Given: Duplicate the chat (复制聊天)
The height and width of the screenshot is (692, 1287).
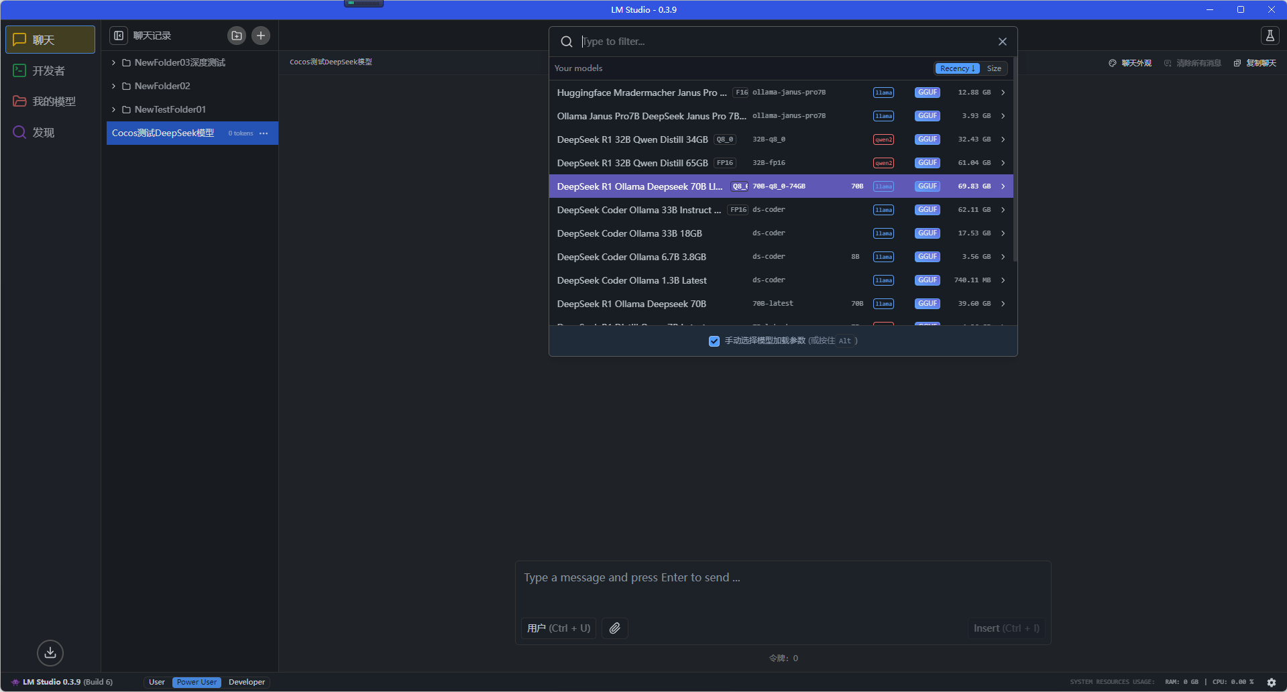Looking at the screenshot, I should (x=1255, y=63).
